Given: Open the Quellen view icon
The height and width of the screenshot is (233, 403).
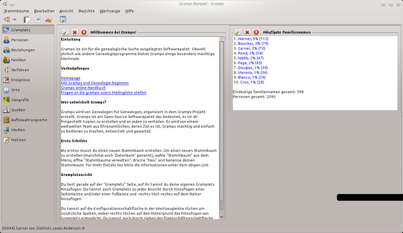Looking at the screenshot, I should point(6,110).
